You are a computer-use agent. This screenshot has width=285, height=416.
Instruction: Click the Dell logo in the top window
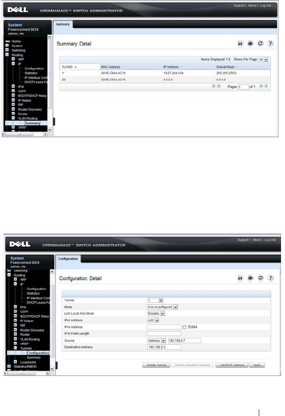18,10
